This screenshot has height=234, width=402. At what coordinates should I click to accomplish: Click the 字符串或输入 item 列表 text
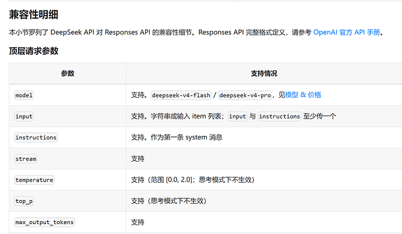[x=186, y=116]
